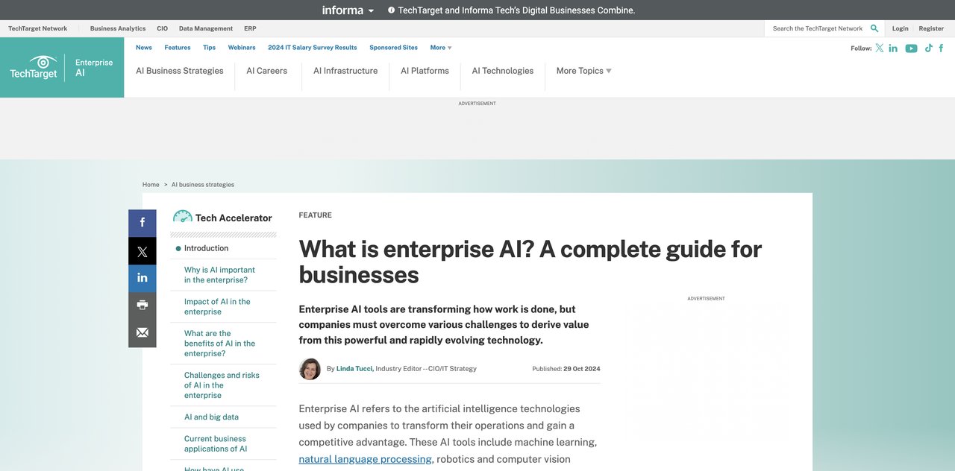Open CIO network site
The width and height of the screenshot is (955, 471).
(x=163, y=28)
